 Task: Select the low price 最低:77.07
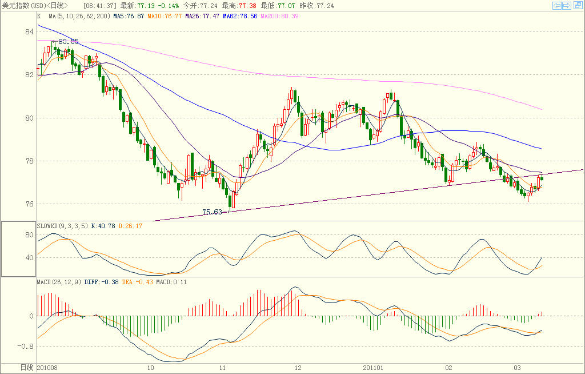278,6
